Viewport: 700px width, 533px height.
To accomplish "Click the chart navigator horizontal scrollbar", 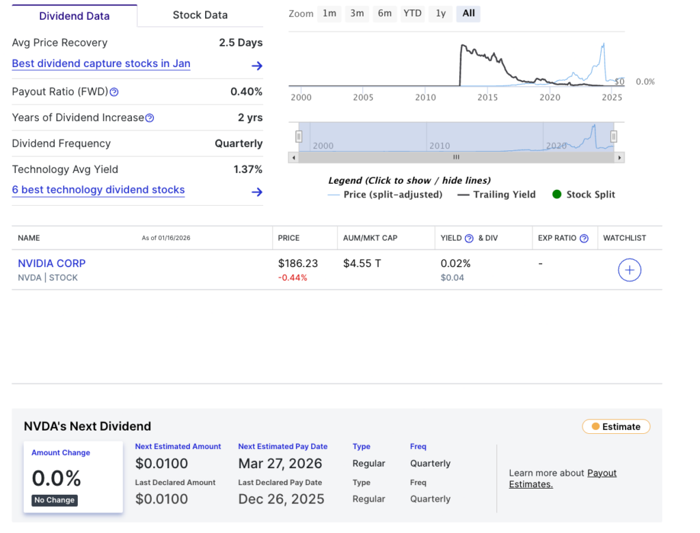I will [456, 157].
